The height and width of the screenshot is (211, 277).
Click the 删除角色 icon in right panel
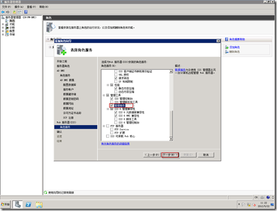tap(227, 52)
